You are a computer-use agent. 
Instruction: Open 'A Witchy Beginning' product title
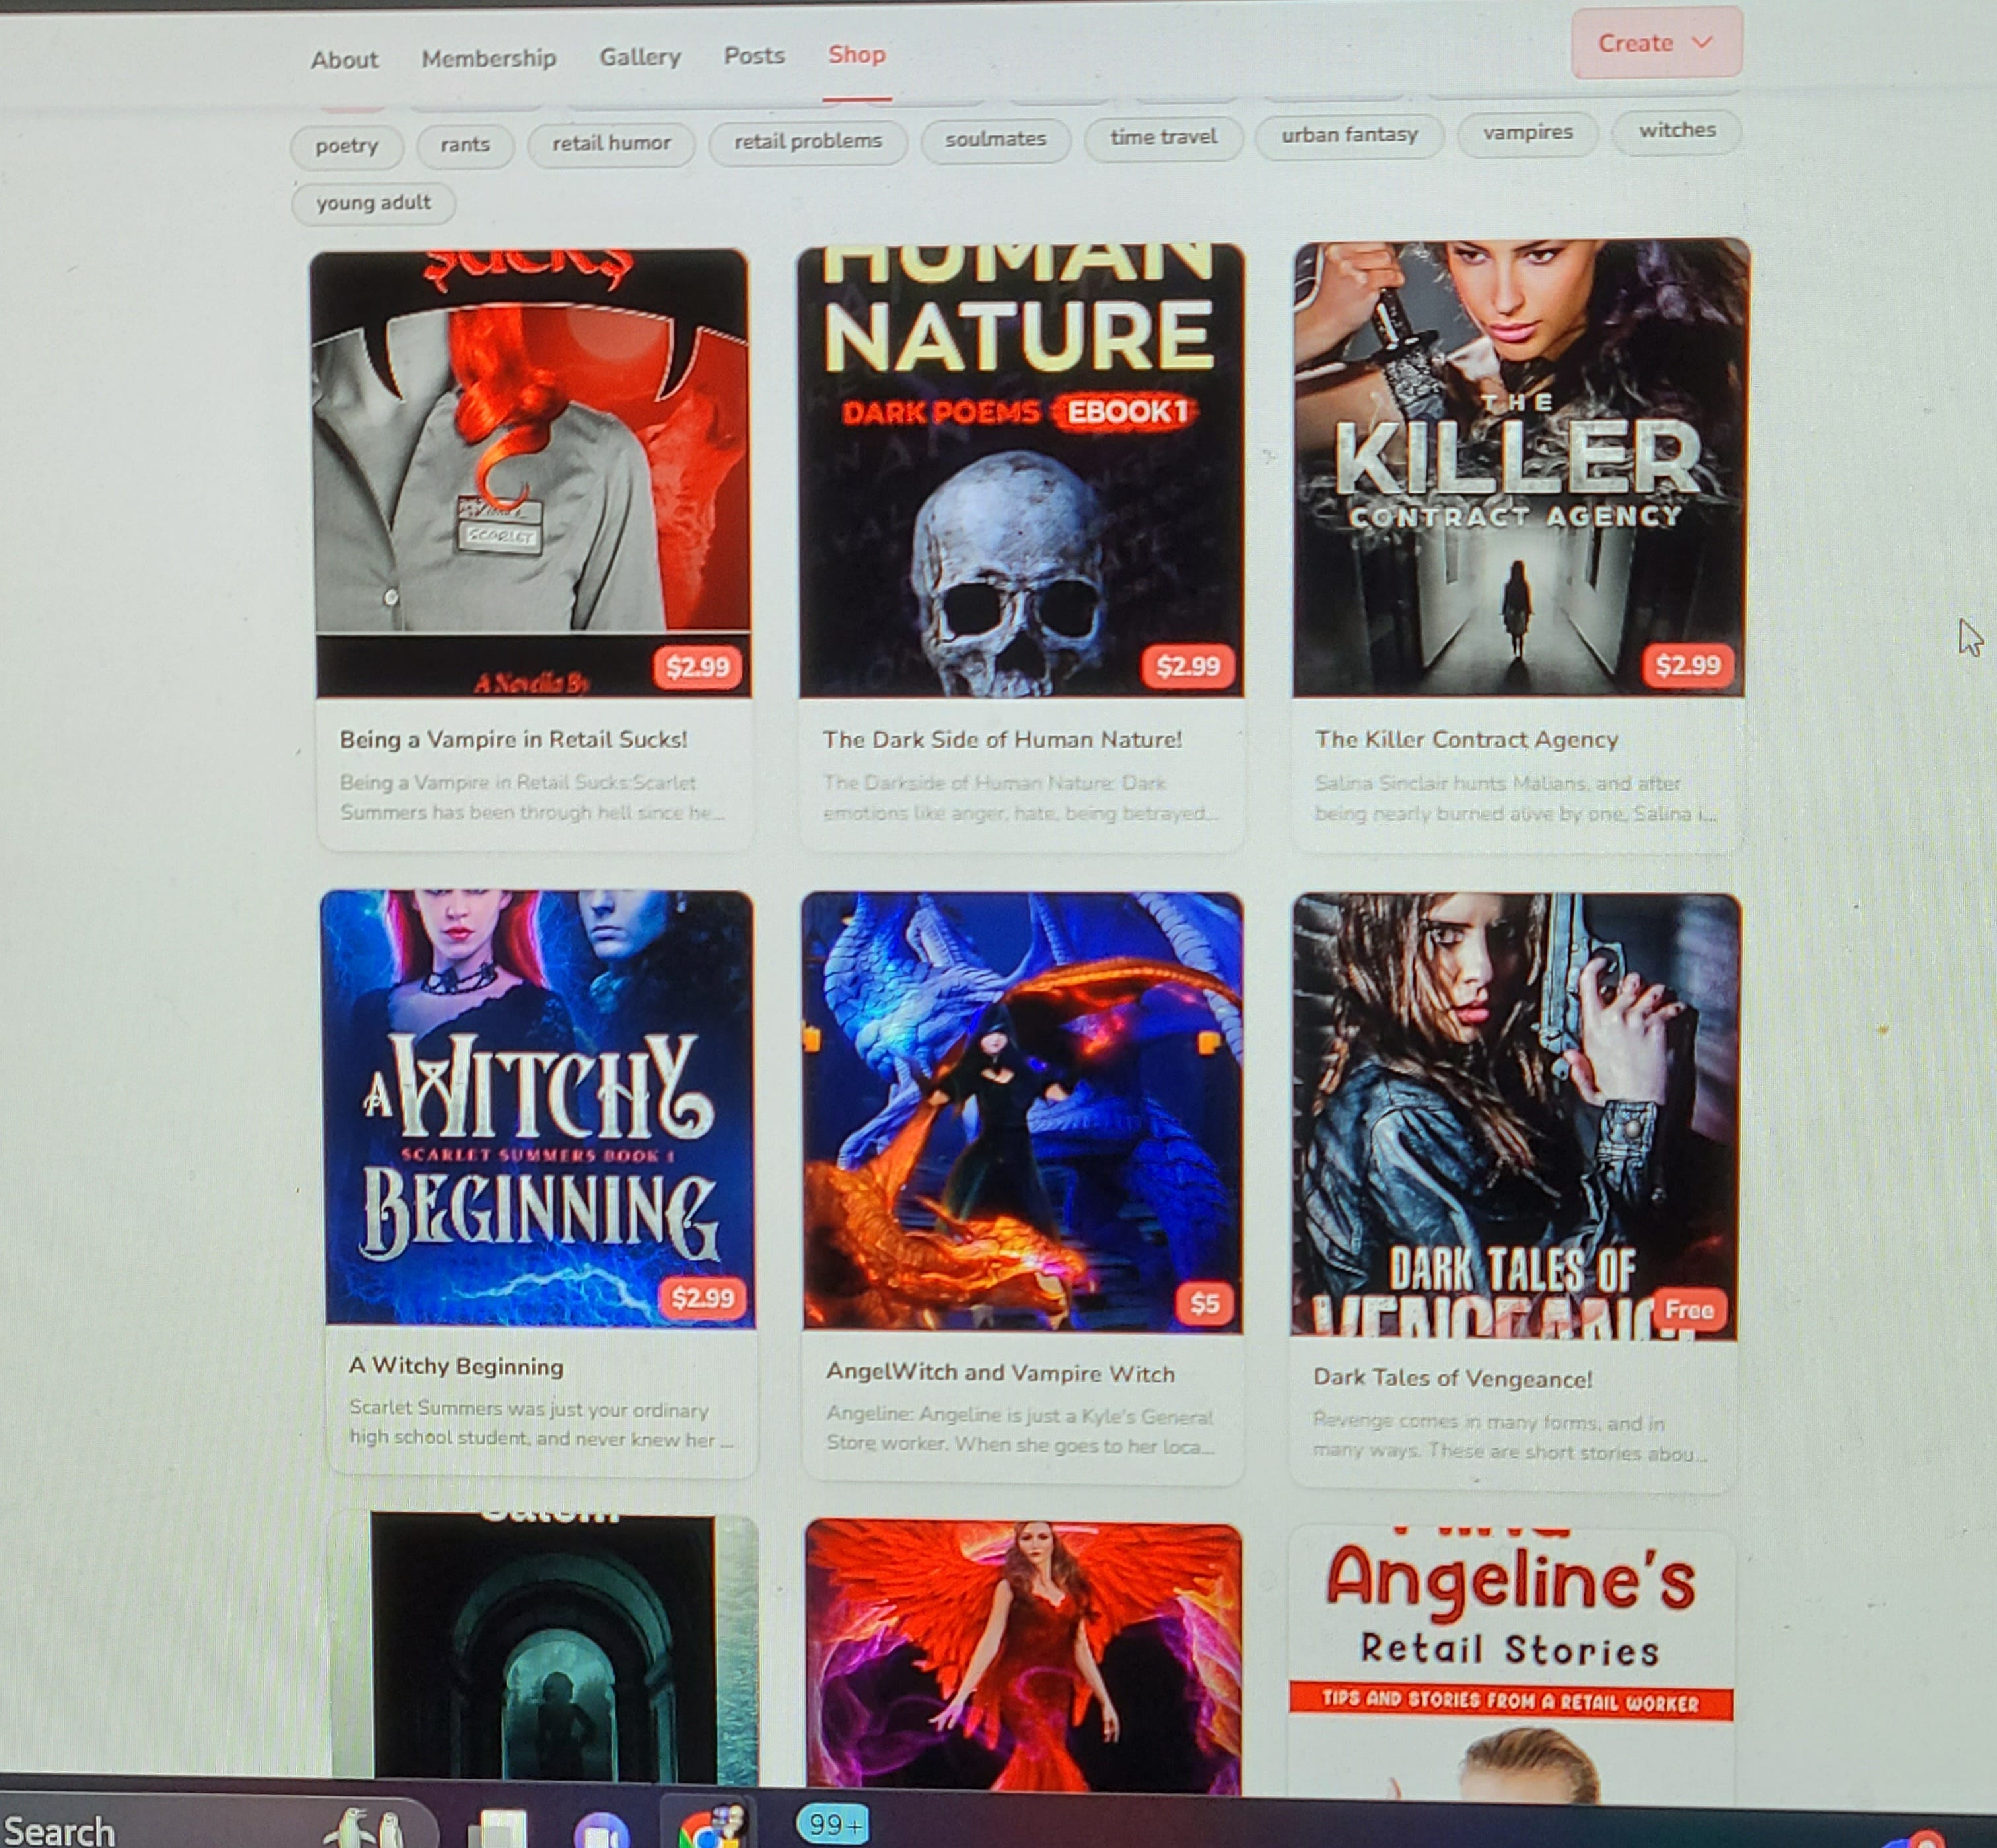(x=456, y=1366)
